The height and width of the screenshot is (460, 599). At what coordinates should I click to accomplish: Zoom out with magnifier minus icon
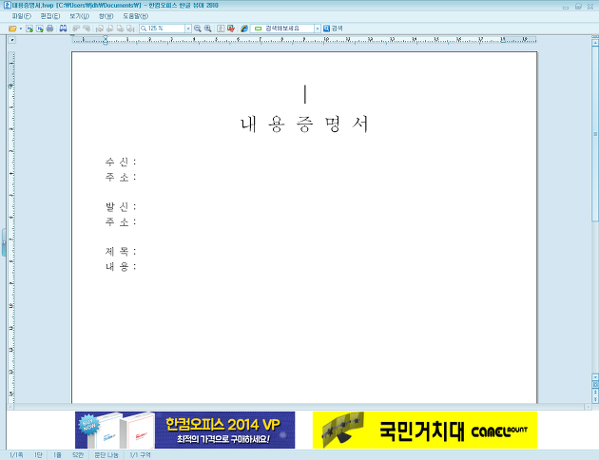tap(198, 29)
